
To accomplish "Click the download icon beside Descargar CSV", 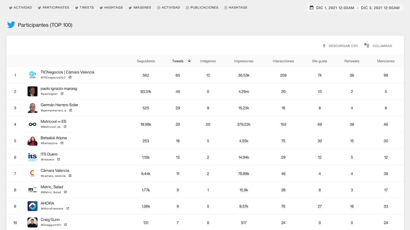I will click(324, 46).
